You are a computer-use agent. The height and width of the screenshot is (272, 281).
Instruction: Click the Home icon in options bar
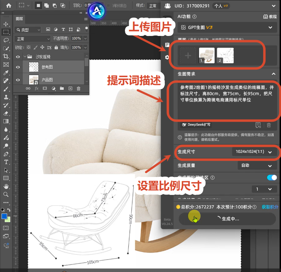coord(9,6)
